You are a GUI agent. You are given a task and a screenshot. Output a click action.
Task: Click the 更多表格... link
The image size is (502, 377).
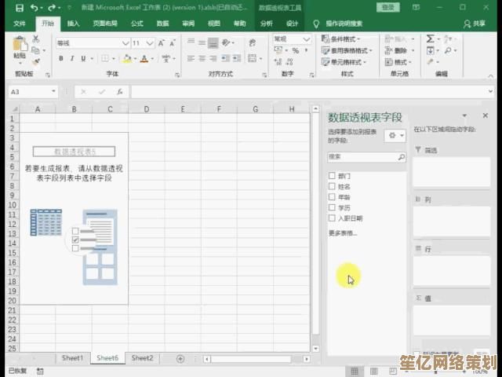[x=343, y=233]
